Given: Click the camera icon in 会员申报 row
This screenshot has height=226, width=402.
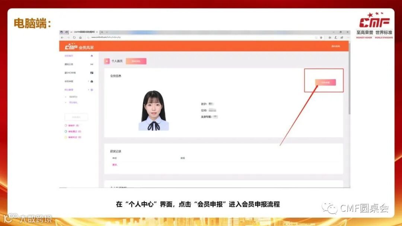Looking at the screenshot, I should 92,81.
